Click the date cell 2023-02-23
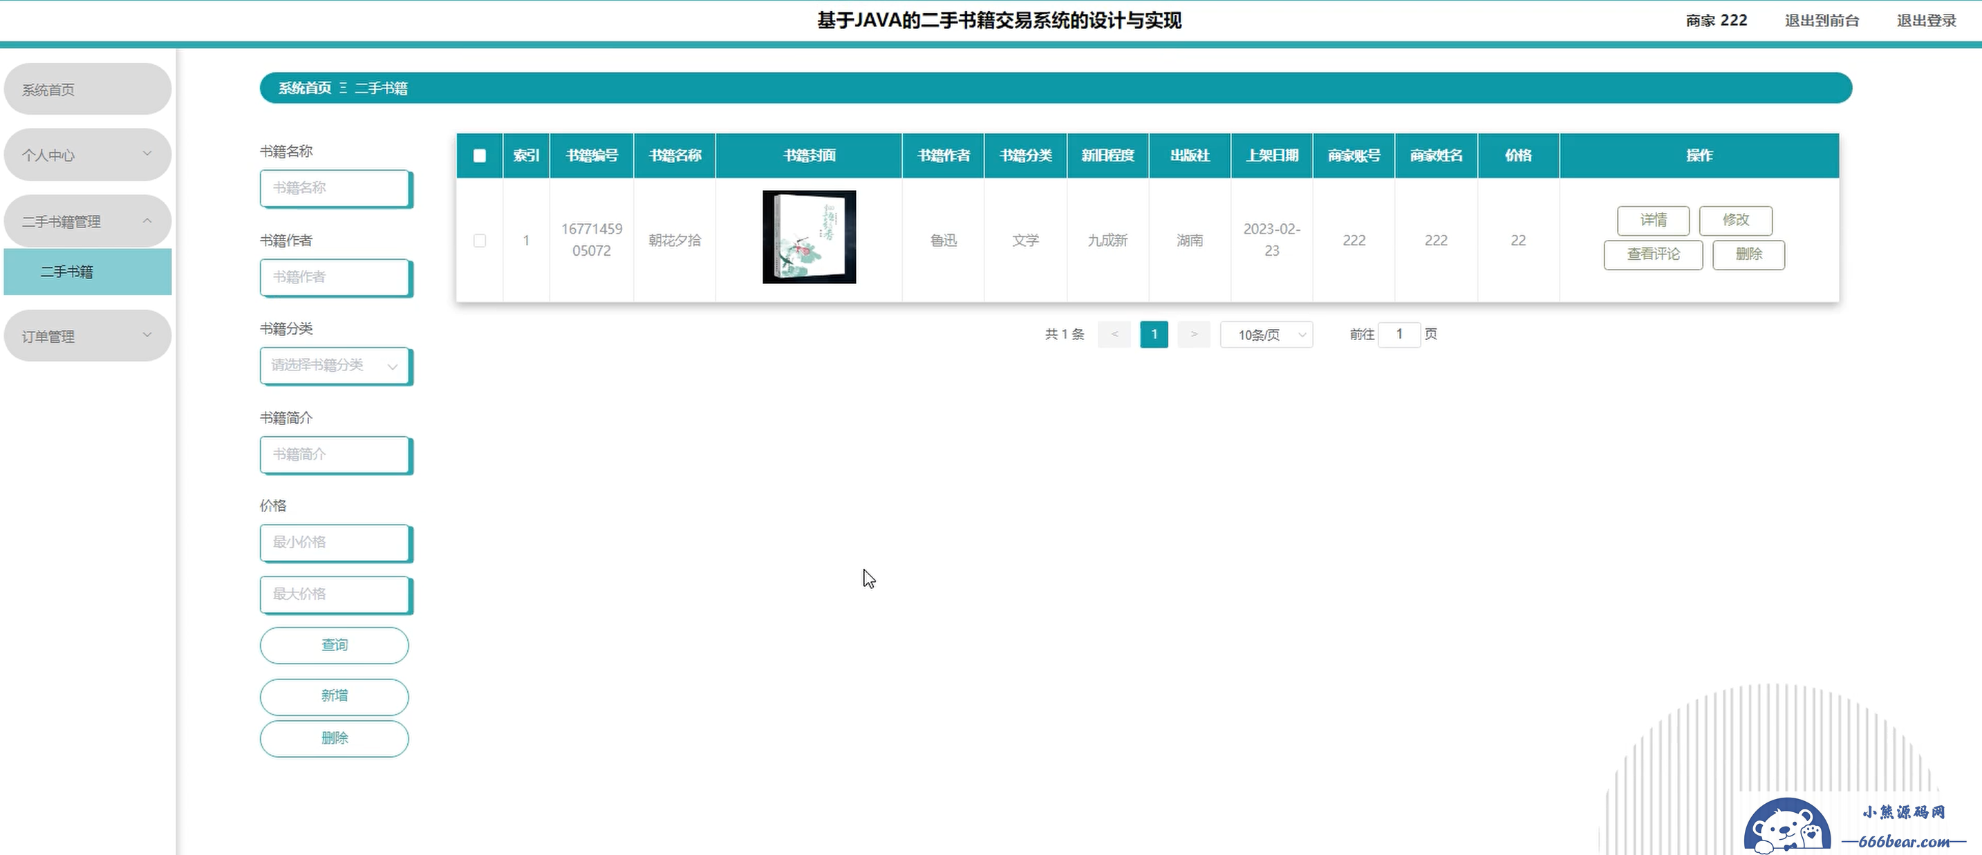This screenshot has height=855, width=1982. (x=1272, y=240)
